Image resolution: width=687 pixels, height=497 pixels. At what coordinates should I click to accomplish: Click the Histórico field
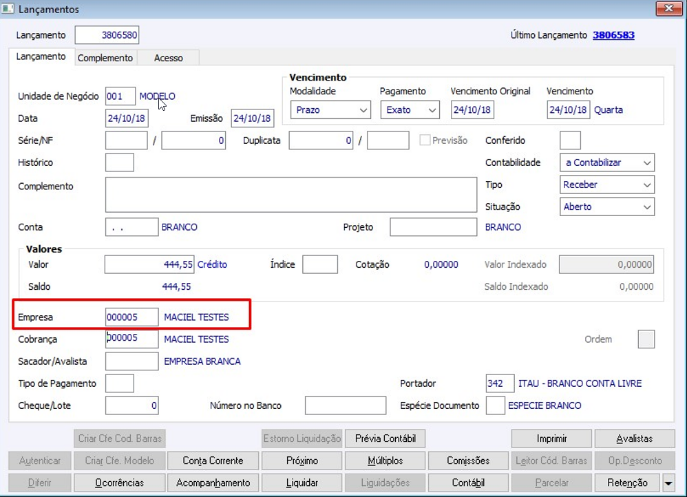coord(120,162)
